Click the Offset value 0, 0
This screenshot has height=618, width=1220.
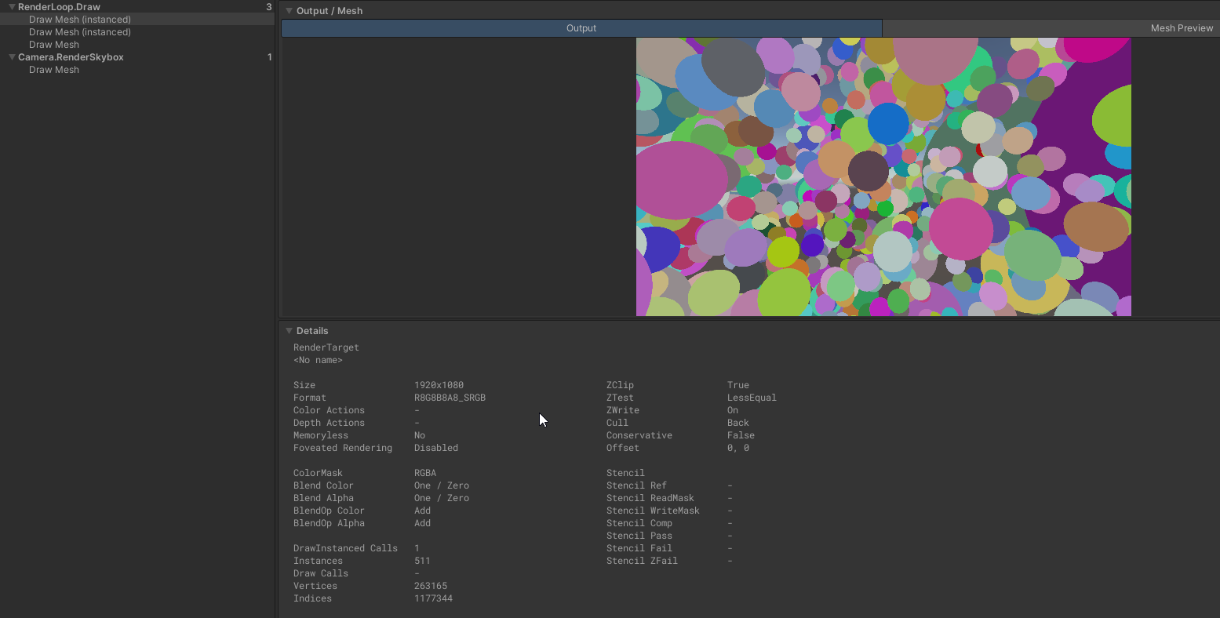pyautogui.click(x=738, y=448)
